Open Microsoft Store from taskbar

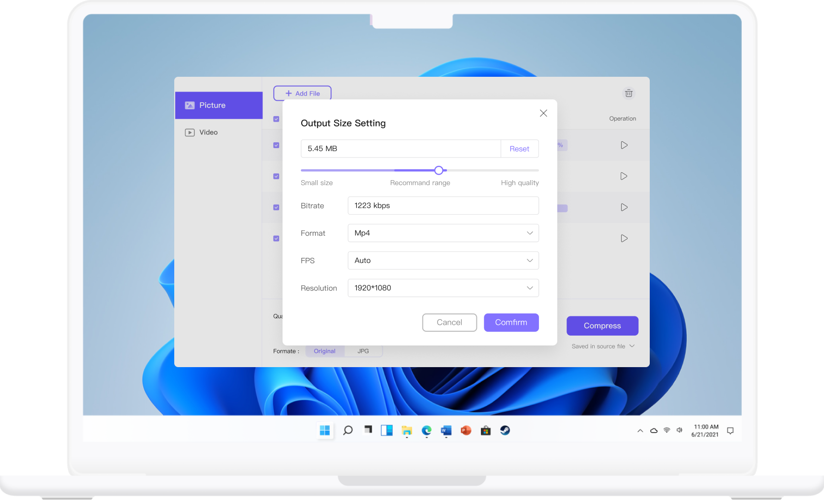tap(485, 431)
